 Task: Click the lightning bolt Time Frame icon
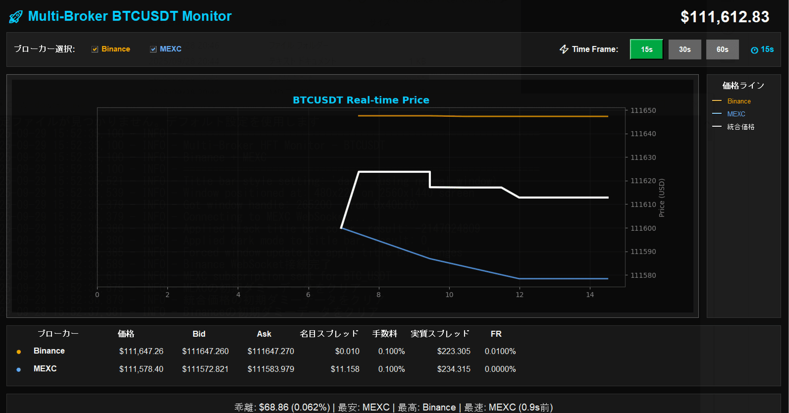[x=564, y=49]
